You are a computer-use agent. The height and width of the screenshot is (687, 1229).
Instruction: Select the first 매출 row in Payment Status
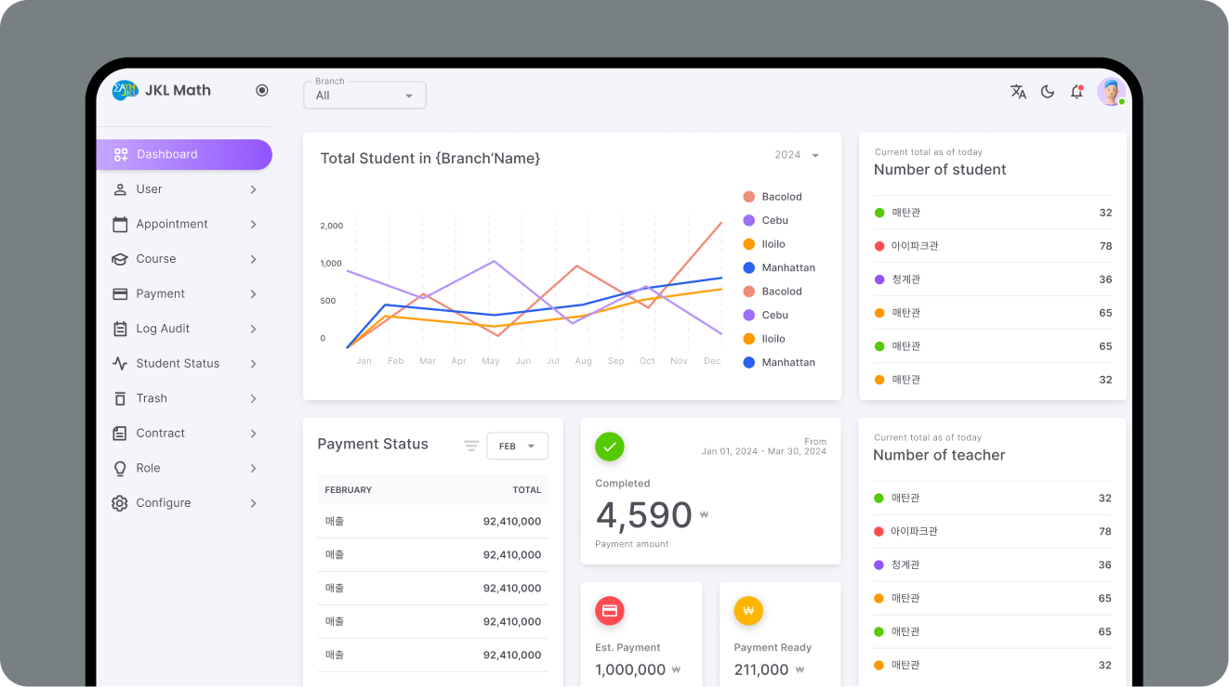(432, 521)
